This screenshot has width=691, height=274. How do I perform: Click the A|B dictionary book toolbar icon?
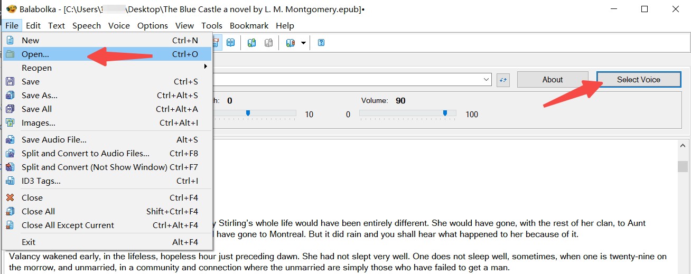pos(231,43)
